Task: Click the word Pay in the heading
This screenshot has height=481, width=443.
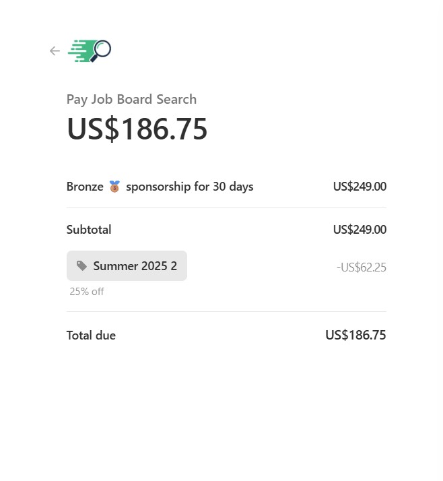Action: point(77,100)
